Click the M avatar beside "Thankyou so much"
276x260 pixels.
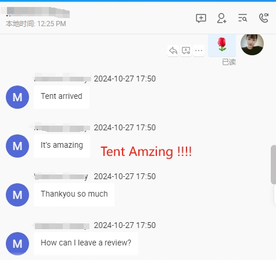tap(17, 195)
